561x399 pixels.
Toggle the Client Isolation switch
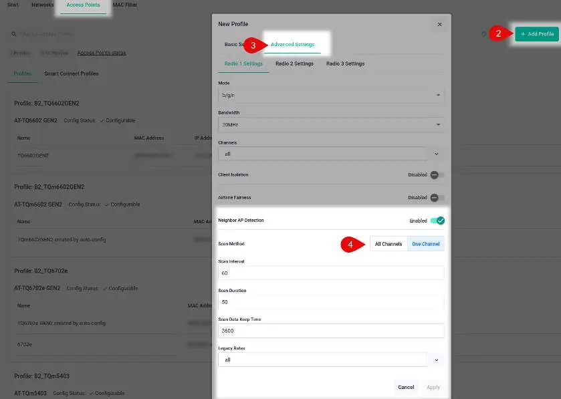(437, 175)
